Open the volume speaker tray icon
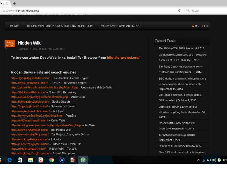The image size is (227, 170). coord(214,160)
